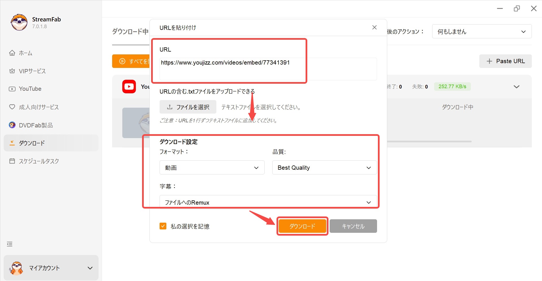Open the YouTube downloader section
Image resolution: width=542 pixels, height=281 pixels.
coord(30,89)
